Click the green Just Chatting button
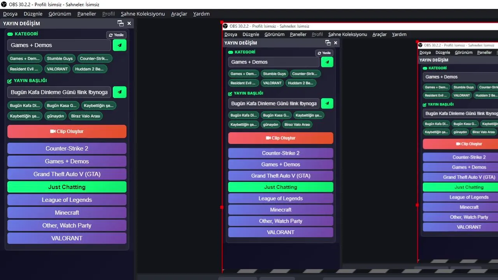The height and width of the screenshot is (280, 498). (67, 187)
